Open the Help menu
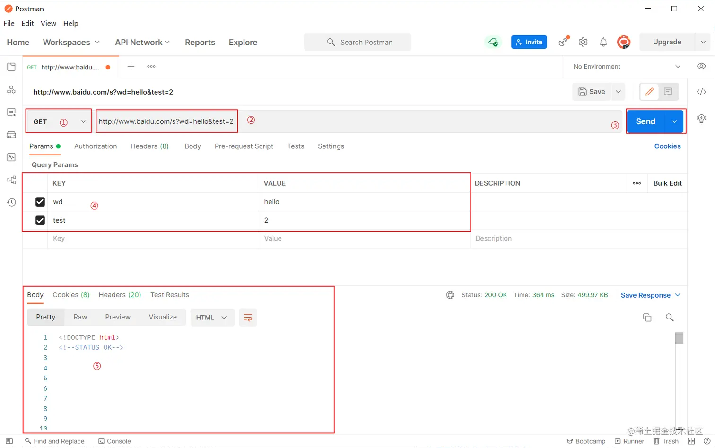The height and width of the screenshot is (448, 715). [x=70, y=23]
